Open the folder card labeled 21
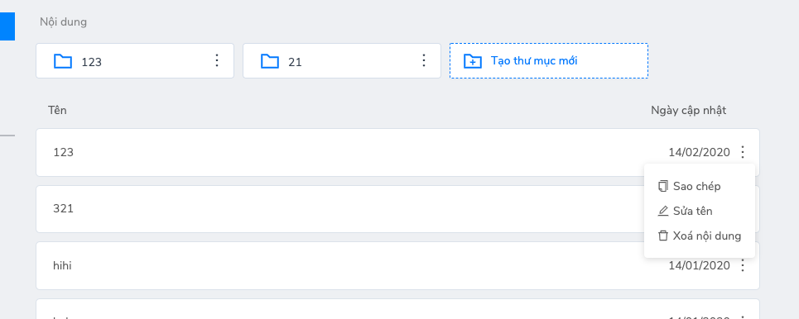This screenshot has width=799, height=319. pyautogui.click(x=342, y=61)
